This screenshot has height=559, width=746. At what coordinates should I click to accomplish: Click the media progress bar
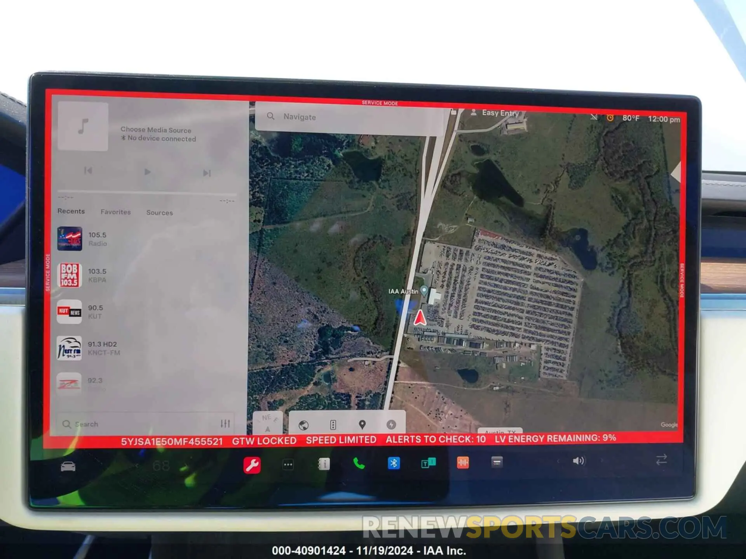pos(147,193)
